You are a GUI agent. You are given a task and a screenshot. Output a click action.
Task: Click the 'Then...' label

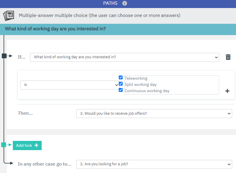(x=25, y=113)
